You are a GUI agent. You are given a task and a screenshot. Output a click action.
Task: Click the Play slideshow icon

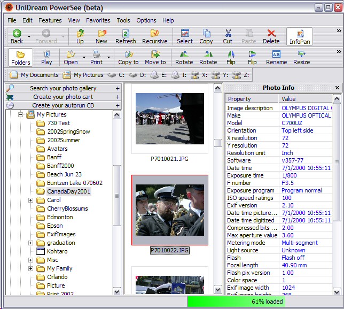pyautogui.click(x=47, y=55)
